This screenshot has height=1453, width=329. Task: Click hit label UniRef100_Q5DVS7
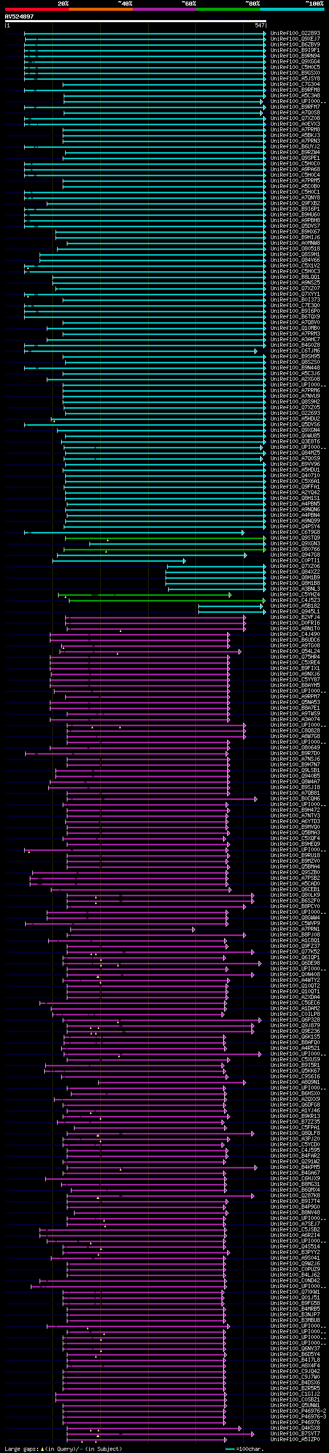[x=295, y=226]
